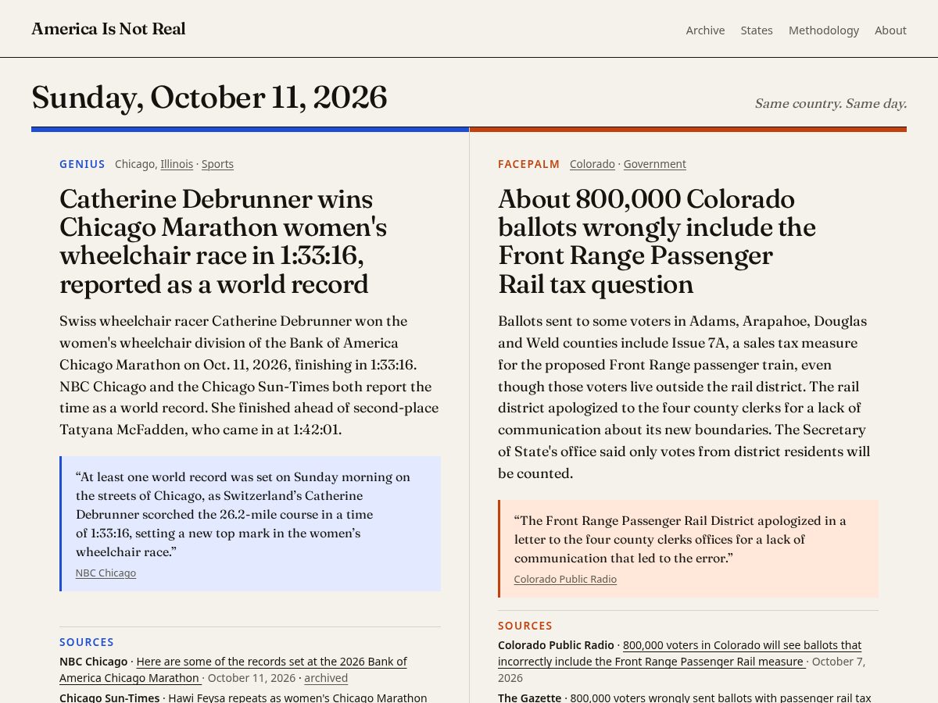
Task: Click the Colorado Public Radio quote attribution
Action: click(x=565, y=579)
